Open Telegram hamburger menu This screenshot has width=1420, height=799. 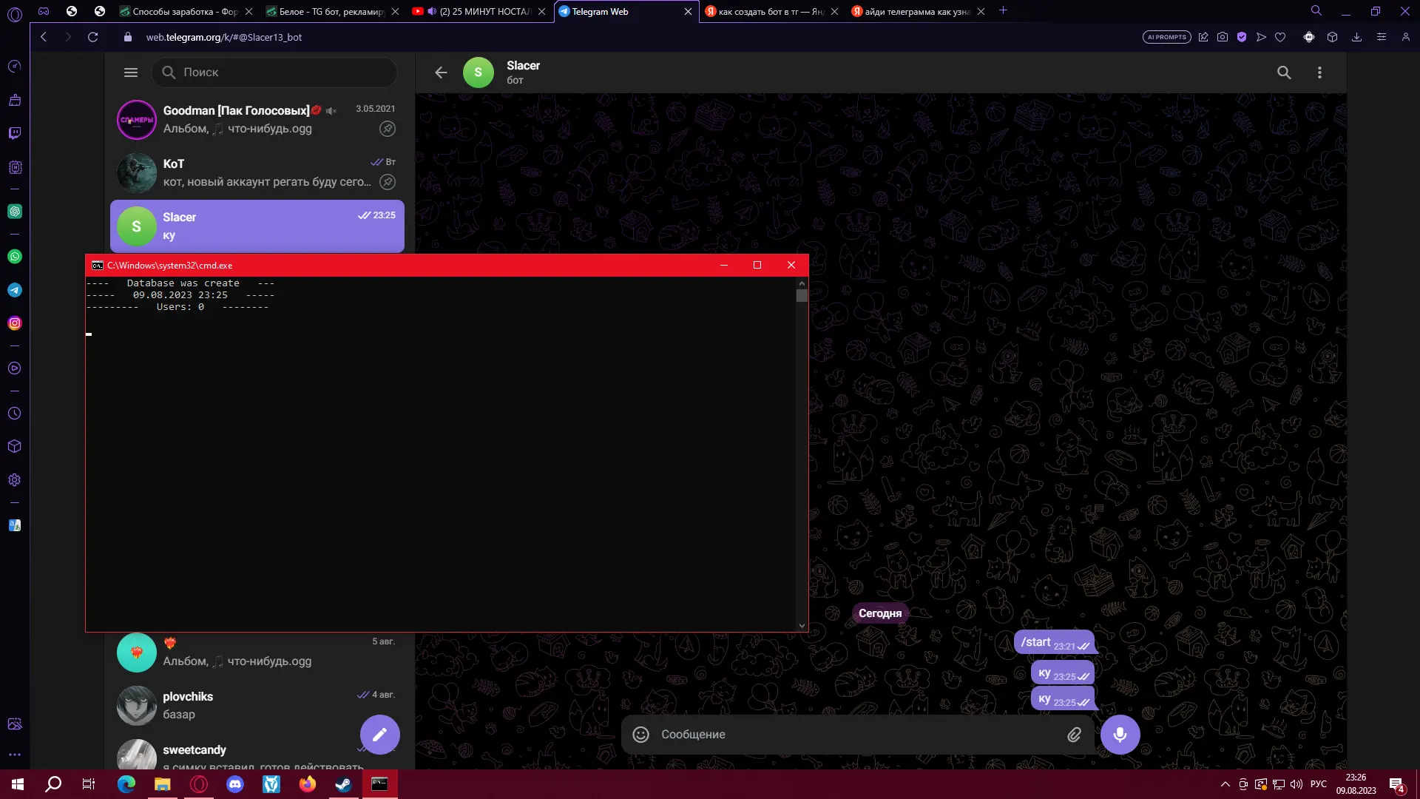[131, 73]
